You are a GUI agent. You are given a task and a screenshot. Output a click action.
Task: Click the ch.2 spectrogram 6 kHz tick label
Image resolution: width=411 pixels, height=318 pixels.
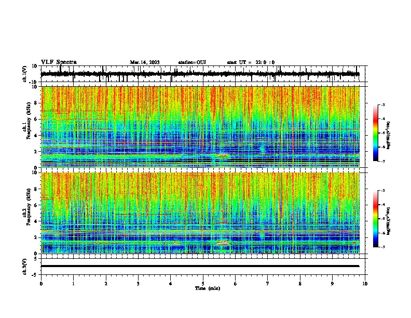[x=36, y=205]
